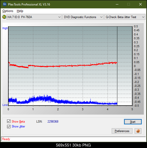The height and width of the screenshot is (148, 147).
Task: Click the Ready status text
Action: (6, 139)
